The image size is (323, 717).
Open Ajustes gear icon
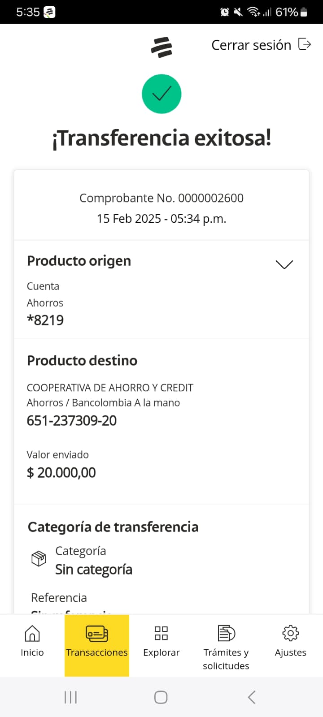tap(290, 633)
